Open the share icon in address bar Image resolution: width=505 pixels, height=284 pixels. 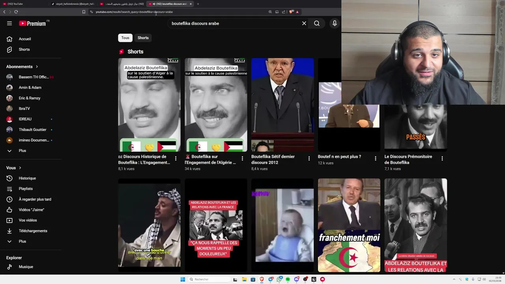(283, 12)
